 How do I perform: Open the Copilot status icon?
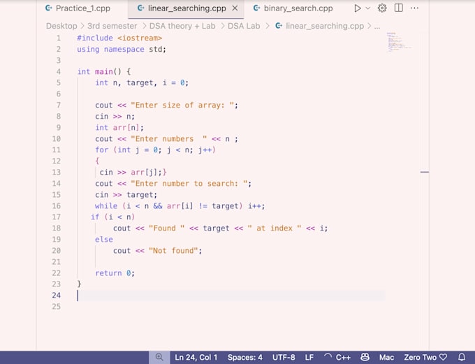pos(365,357)
